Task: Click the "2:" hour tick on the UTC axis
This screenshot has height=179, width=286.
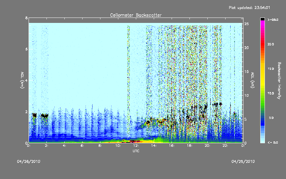Action: click(47, 146)
